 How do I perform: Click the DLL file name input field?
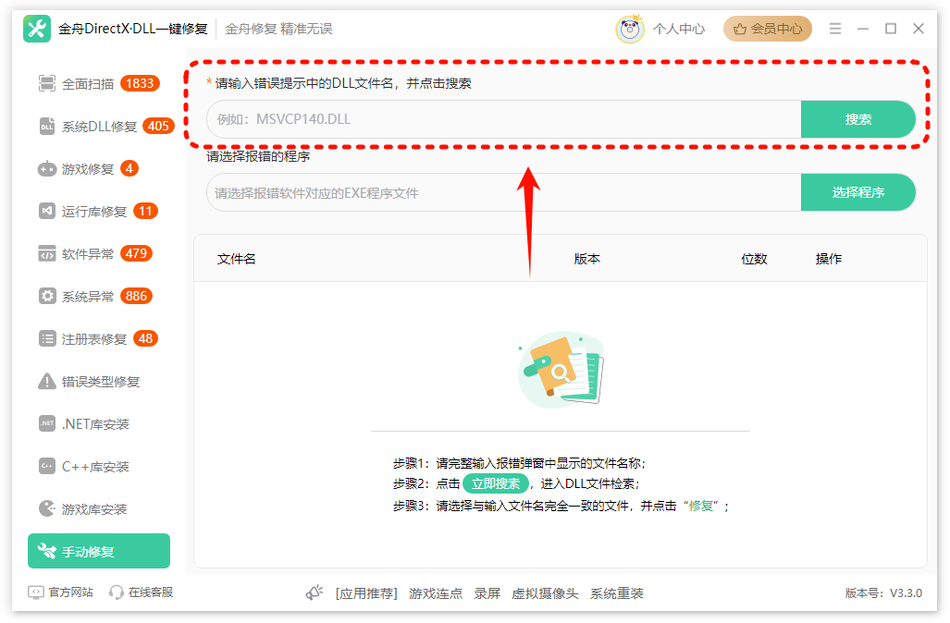click(503, 119)
